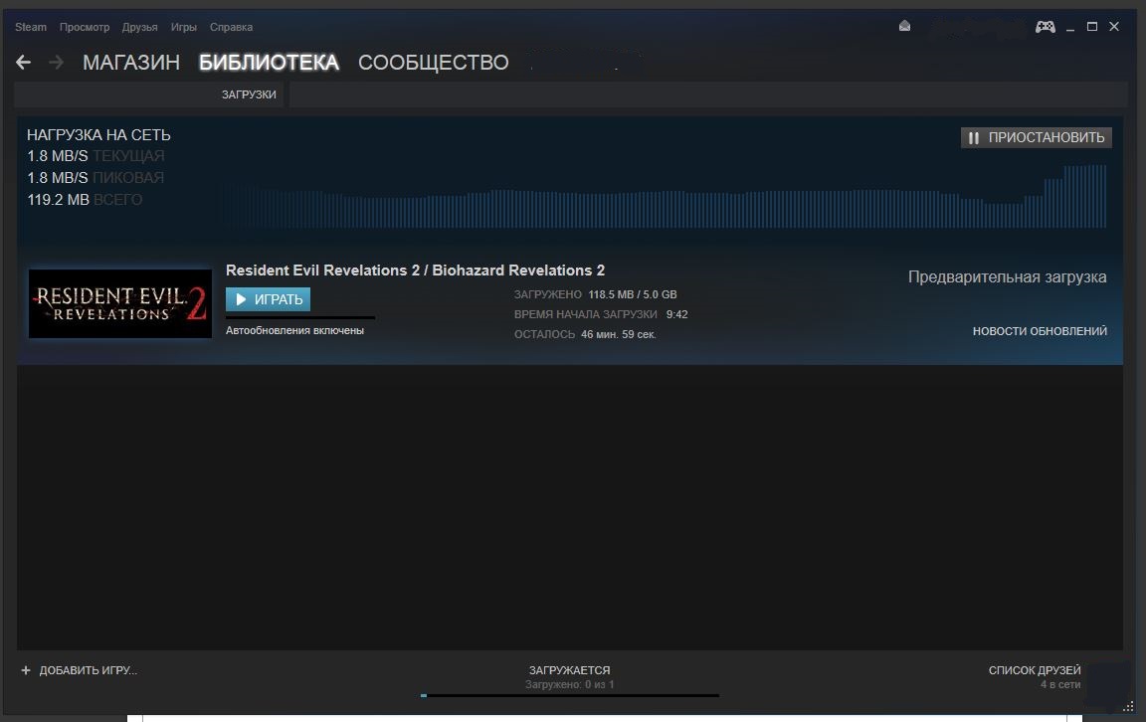Open the inbox notifications envelope icon

[905, 26]
